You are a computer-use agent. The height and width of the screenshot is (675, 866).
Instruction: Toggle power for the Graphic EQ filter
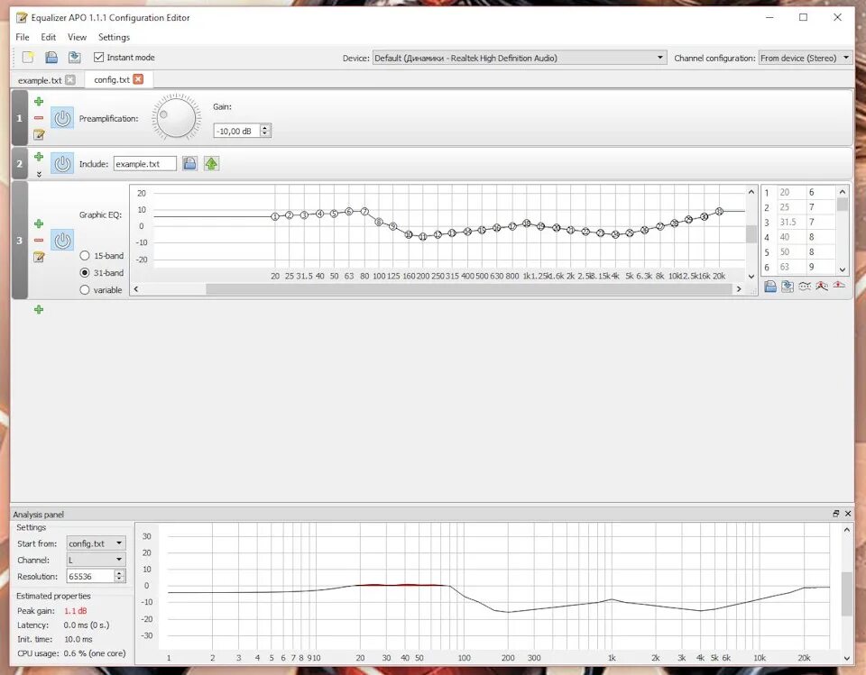(62, 240)
